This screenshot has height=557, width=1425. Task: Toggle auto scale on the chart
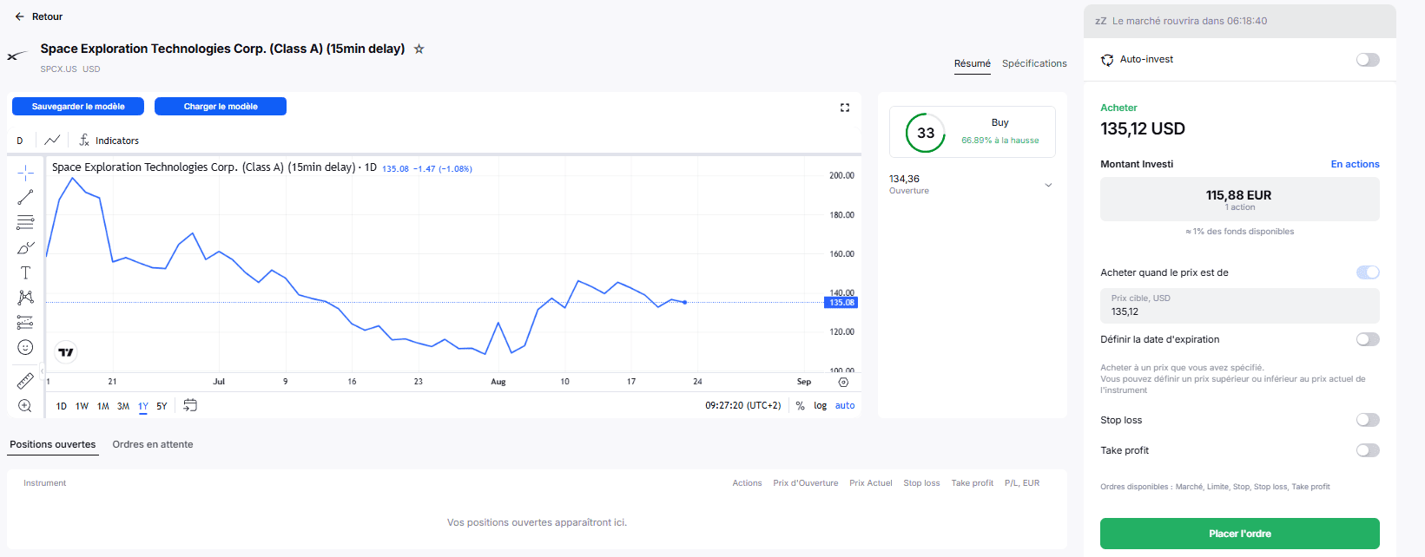(845, 405)
